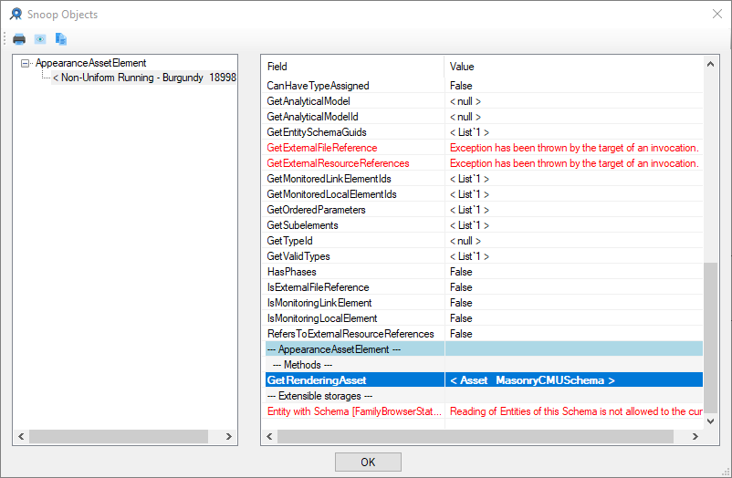Click the GetOrderedParameters List value

click(469, 210)
